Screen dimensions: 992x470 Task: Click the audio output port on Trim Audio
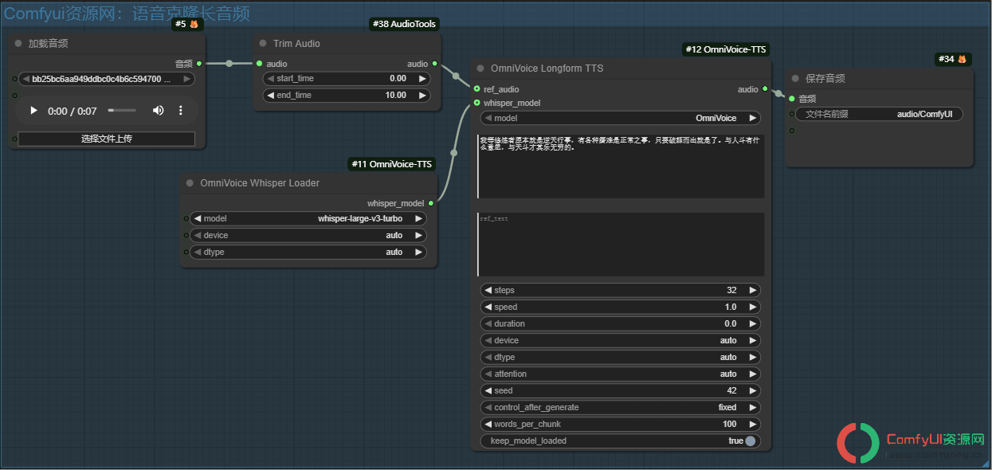click(x=434, y=64)
